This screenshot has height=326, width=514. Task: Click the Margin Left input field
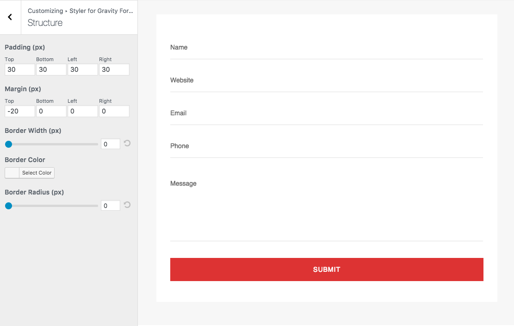(83, 111)
